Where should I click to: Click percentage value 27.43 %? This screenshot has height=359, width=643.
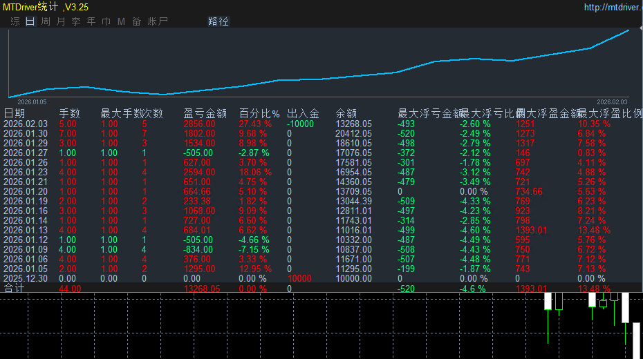click(x=255, y=124)
